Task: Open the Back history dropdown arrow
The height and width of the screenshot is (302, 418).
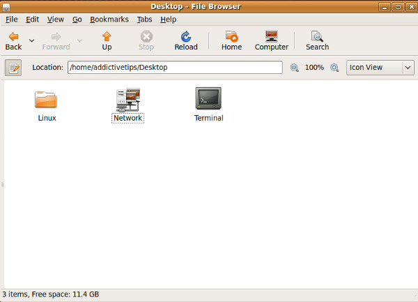Action: click(32, 40)
